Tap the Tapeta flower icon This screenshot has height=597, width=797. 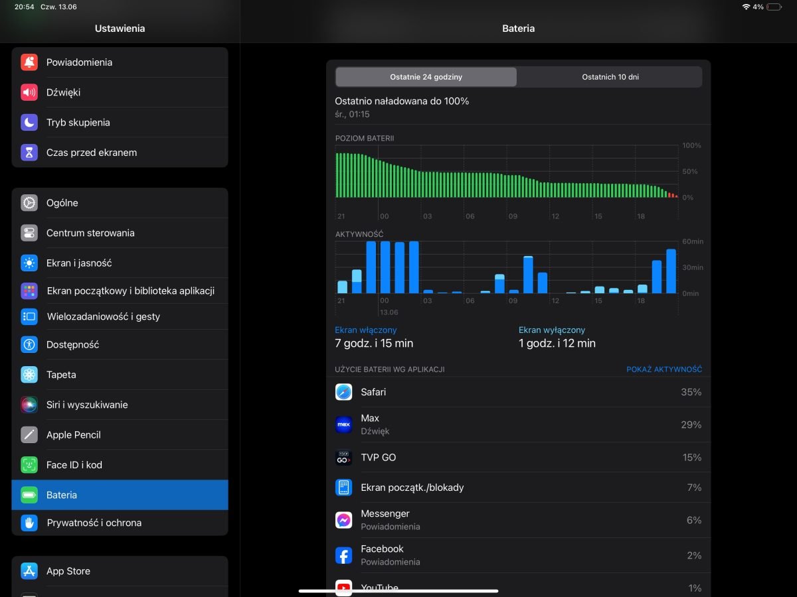(29, 375)
